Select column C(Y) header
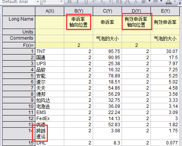Screen dimensions: 182x146 108,11
